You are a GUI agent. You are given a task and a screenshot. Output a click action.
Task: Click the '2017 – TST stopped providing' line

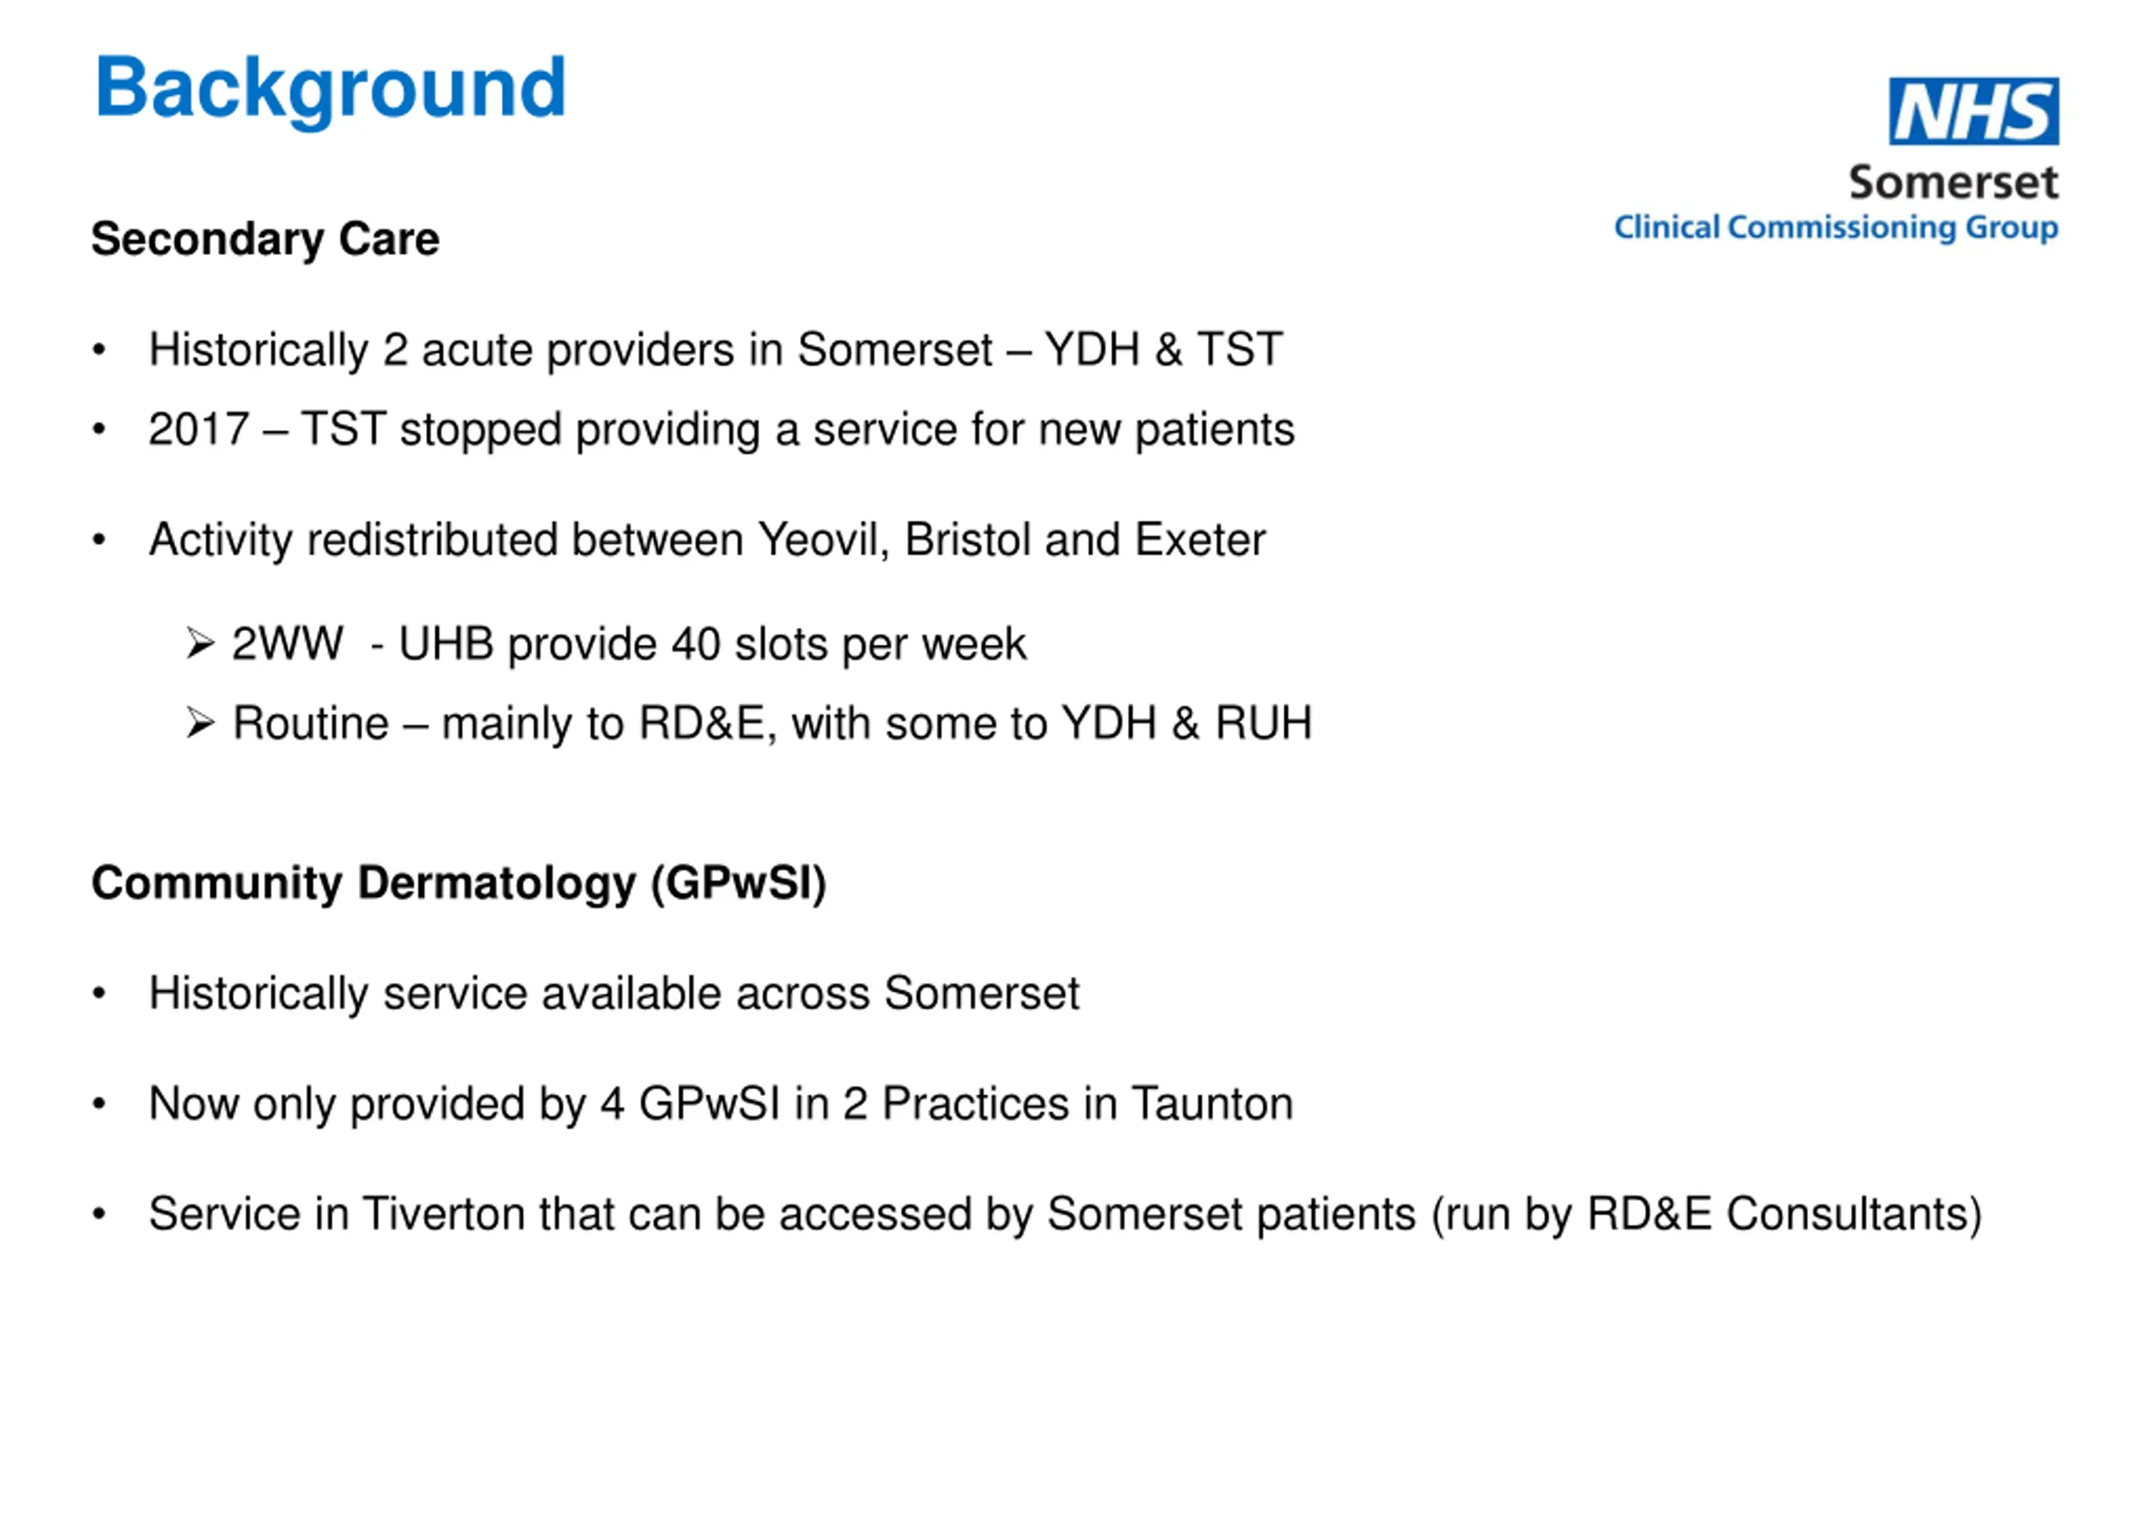[722, 430]
